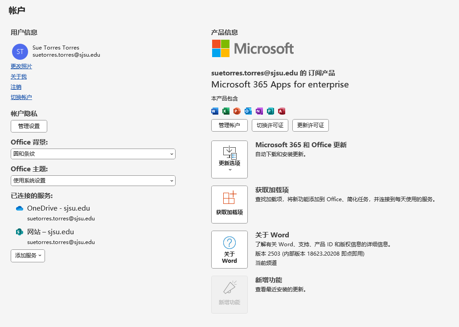This screenshot has height=327, width=459.
Task: Click the version text 版本 2503
Action: click(267, 254)
